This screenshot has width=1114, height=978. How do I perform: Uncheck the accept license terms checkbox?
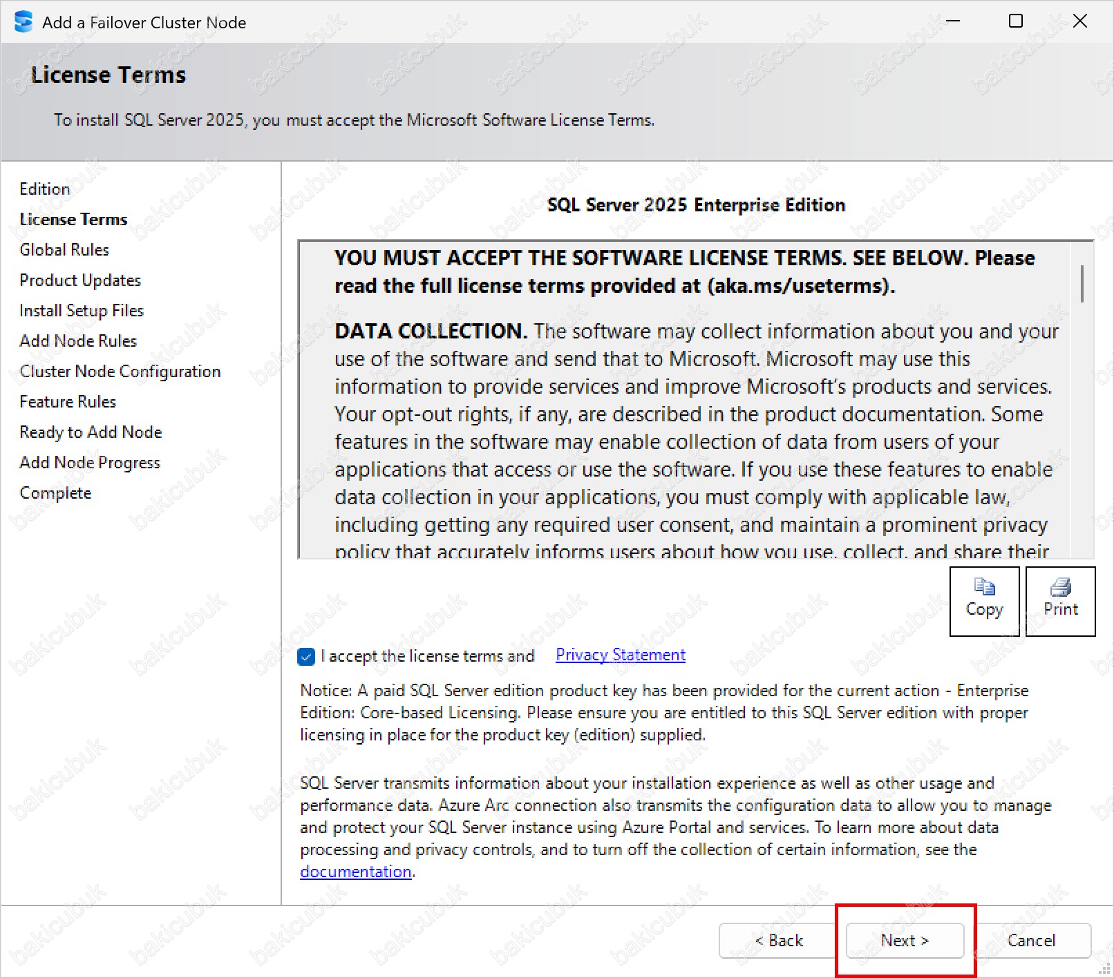pyautogui.click(x=306, y=656)
